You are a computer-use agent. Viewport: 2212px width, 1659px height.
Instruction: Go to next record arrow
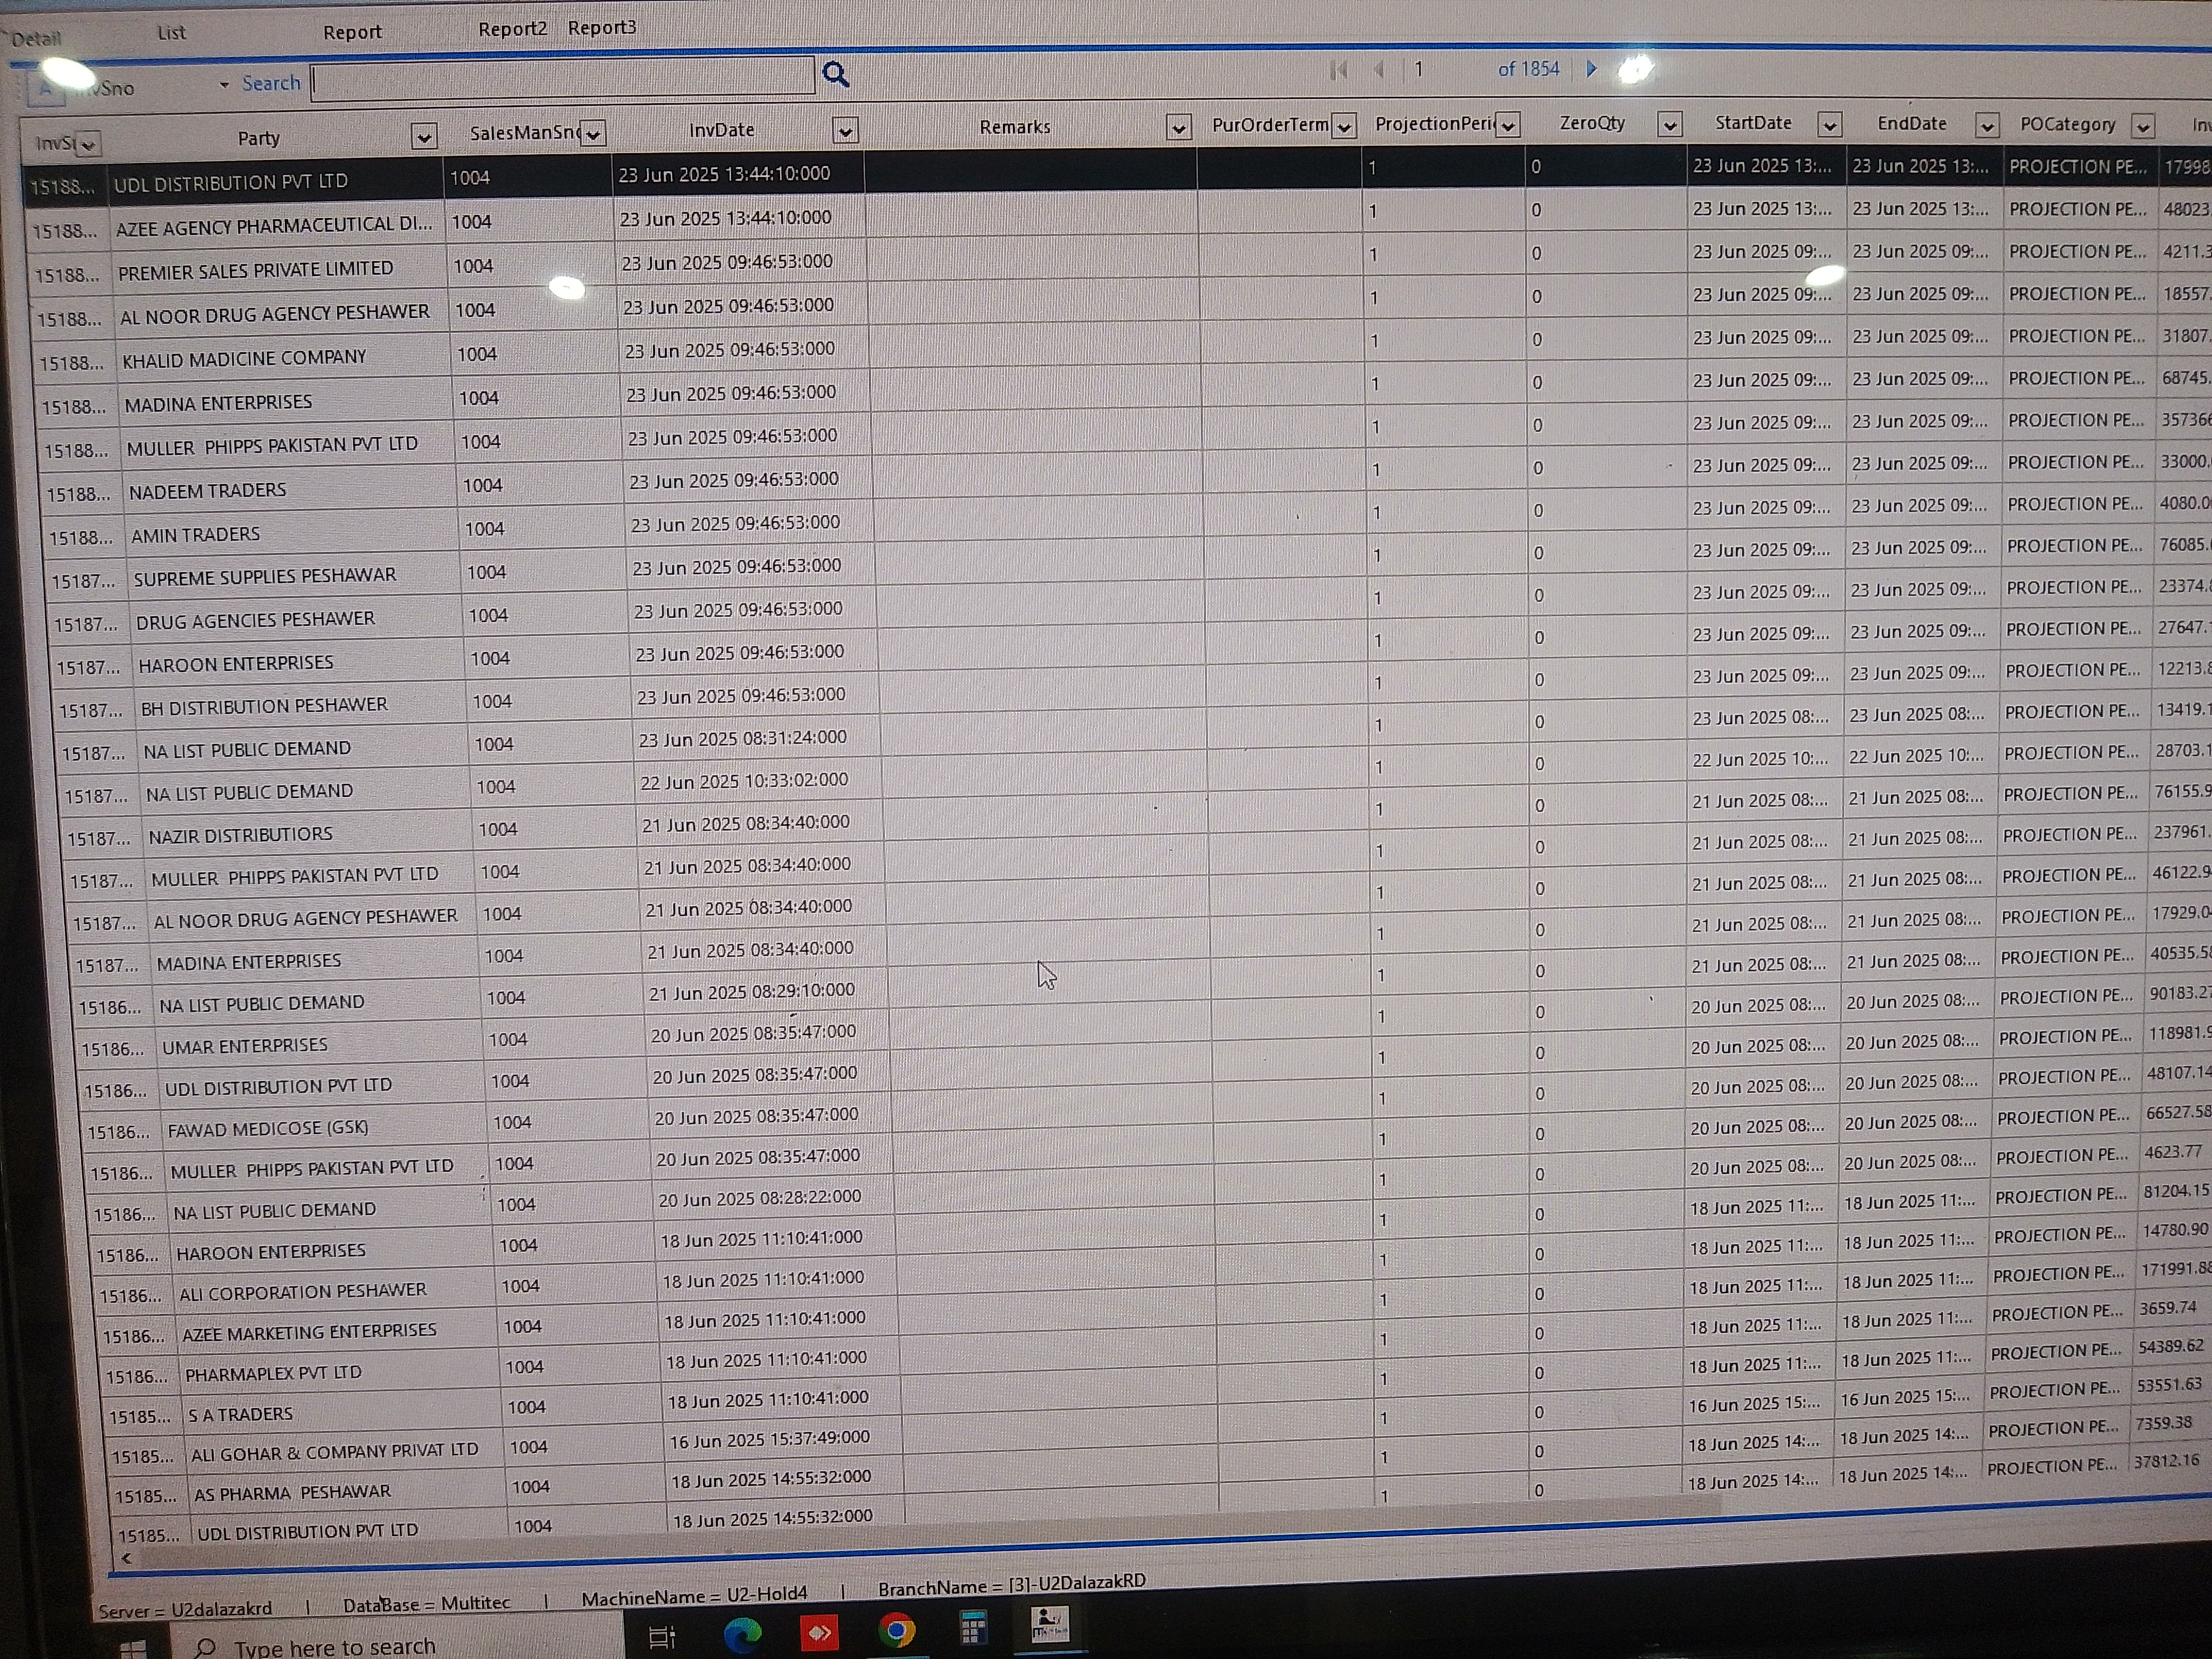1591,69
